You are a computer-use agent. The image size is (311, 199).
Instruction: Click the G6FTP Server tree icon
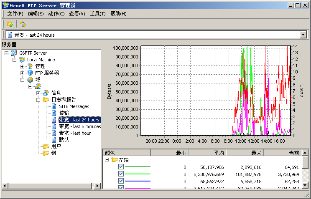click(14, 53)
